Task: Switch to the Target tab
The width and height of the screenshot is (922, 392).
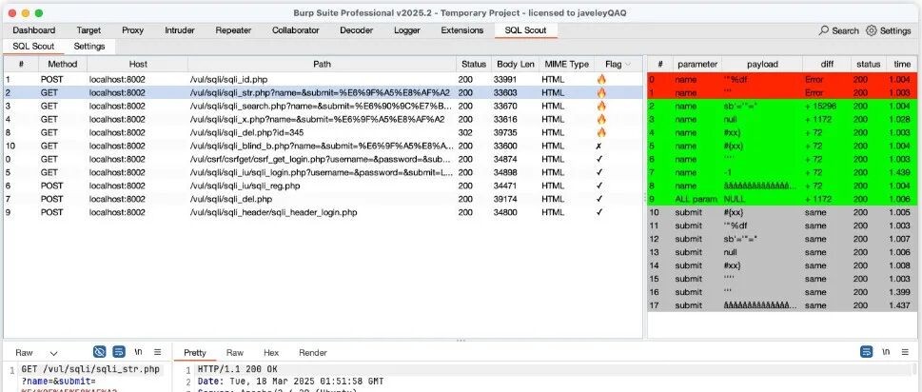Action: click(x=88, y=30)
